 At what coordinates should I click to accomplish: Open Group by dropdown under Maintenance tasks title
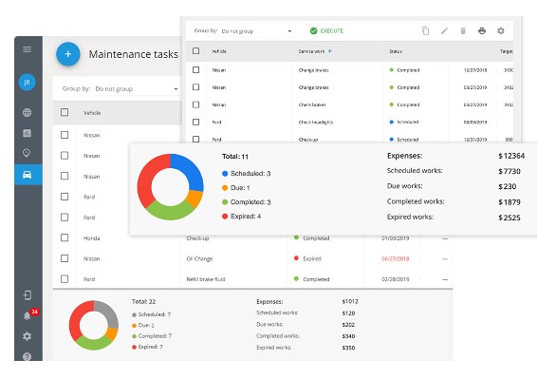tap(137, 89)
